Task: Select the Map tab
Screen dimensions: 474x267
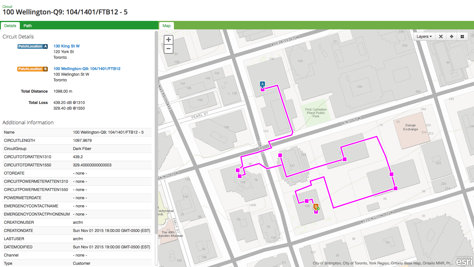Action: click(x=166, y=26)
